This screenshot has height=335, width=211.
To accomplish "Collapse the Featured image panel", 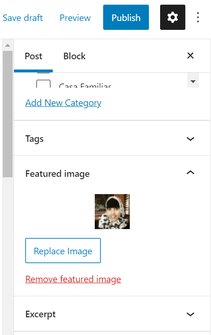I will coord(190,173).
